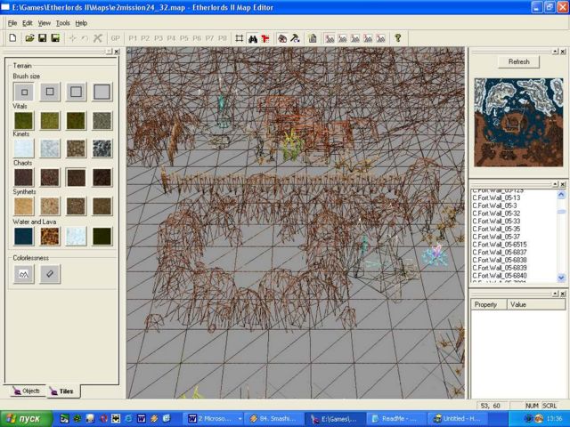Click the GP toolbar button
Image resolution: width=570 pixels, height=427 pixels.
click(116, 38)
